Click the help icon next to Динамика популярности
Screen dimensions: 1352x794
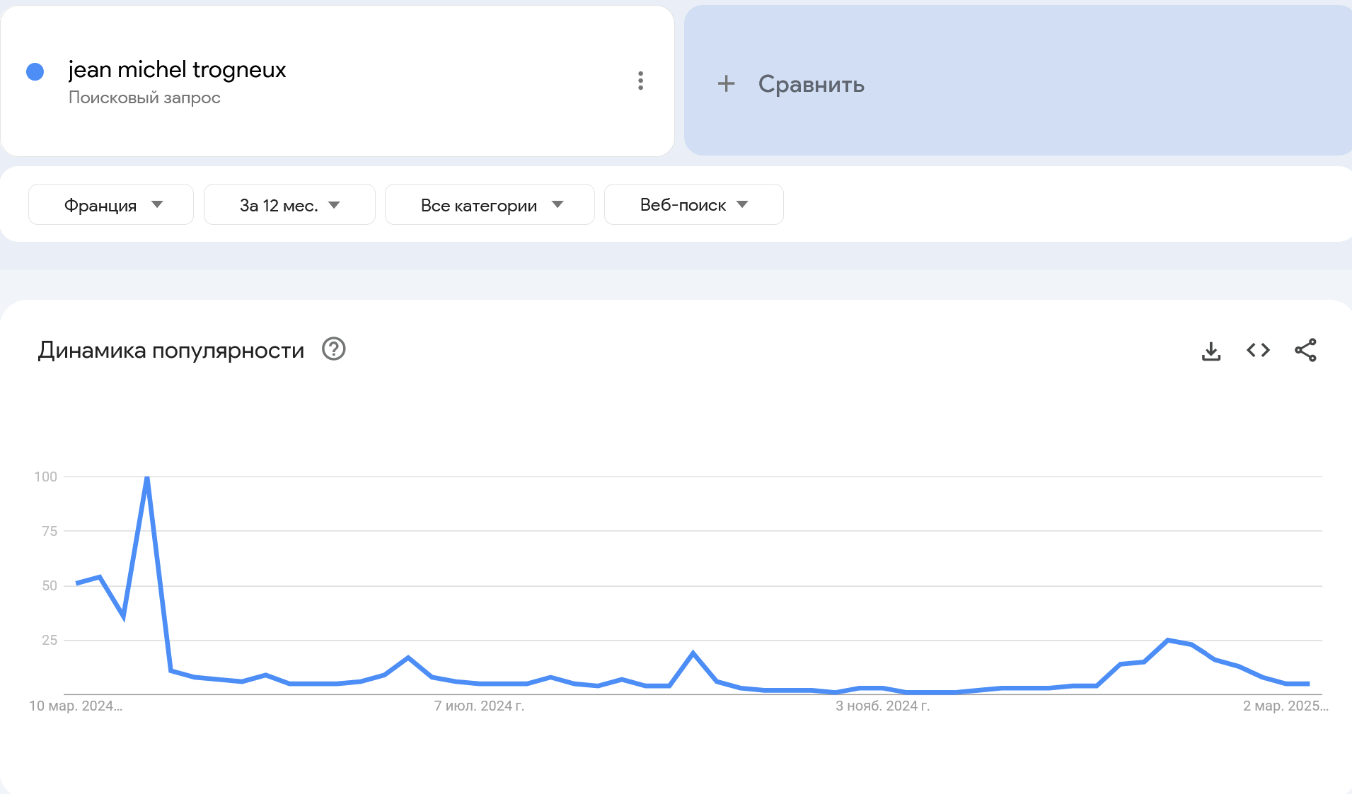pyautogui.click(x=333, y=349)
